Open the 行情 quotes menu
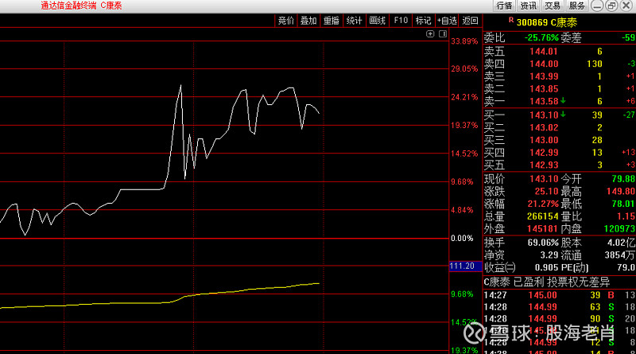The height and width of the screenshot is (354, 636). coord(504,6)
